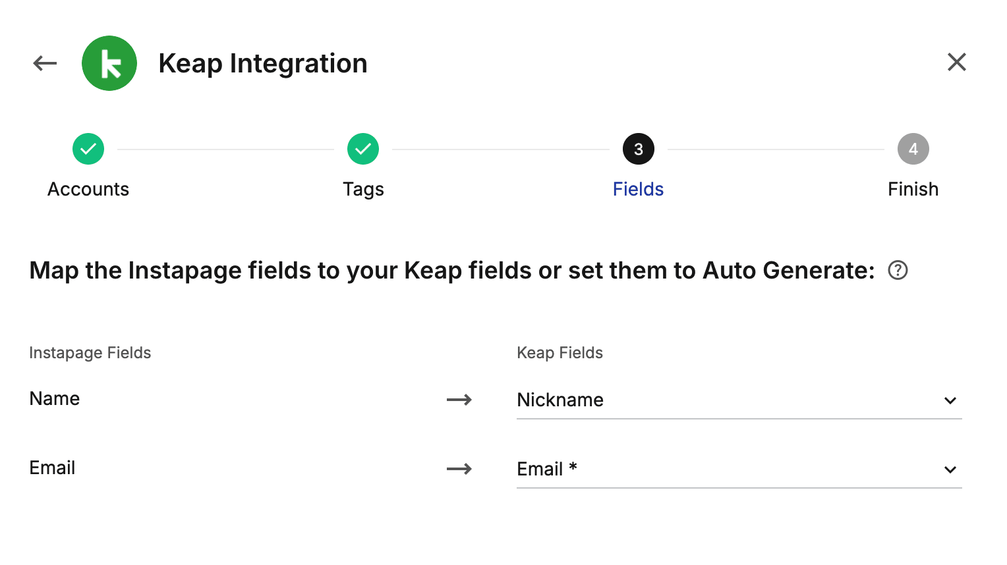Image resolution: width=1007 pixels, height=565 pixels.
Task: Click the arrow icon beside Email field
Action: point(459,469)
